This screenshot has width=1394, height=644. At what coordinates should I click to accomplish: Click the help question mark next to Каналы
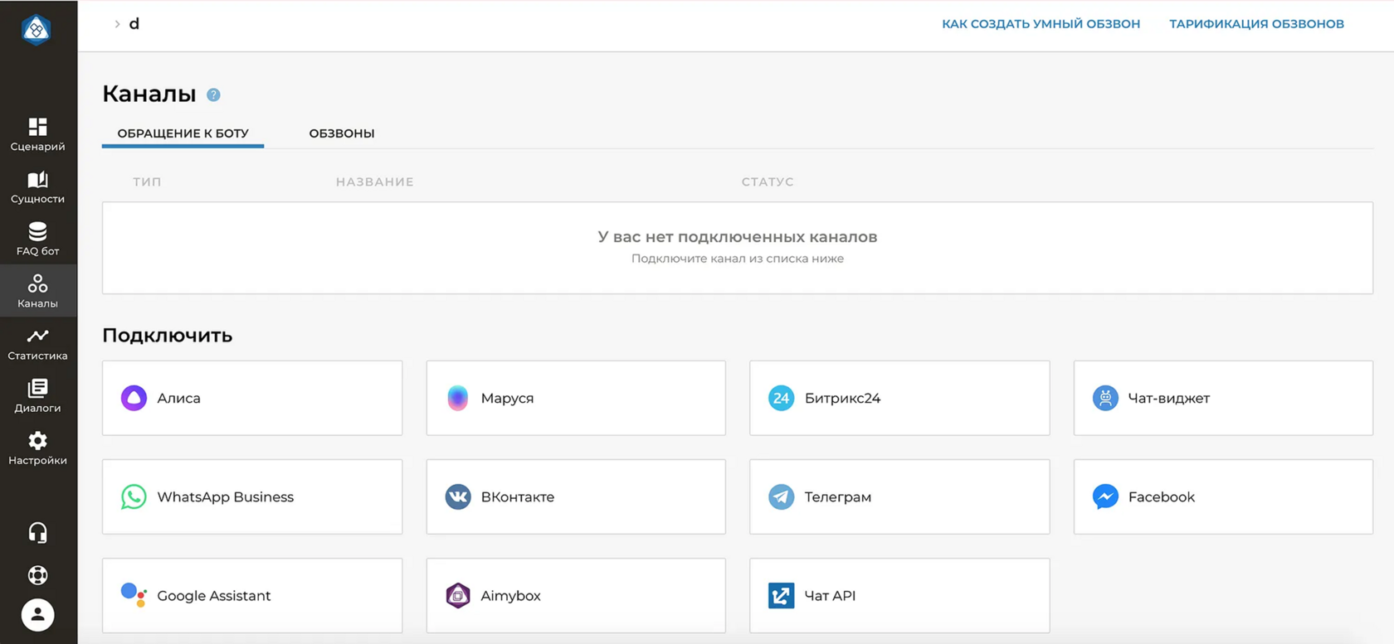[213, 95]
